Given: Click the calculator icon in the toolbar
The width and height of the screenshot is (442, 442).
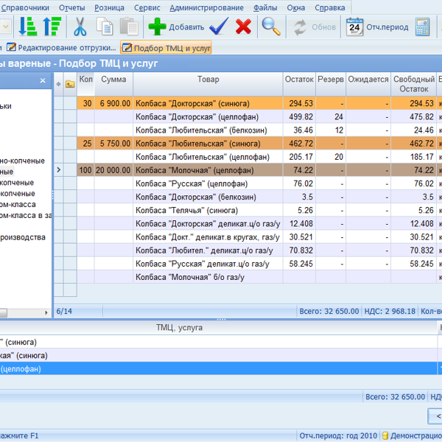Looking at the screenshot, I should click(422, 27).
